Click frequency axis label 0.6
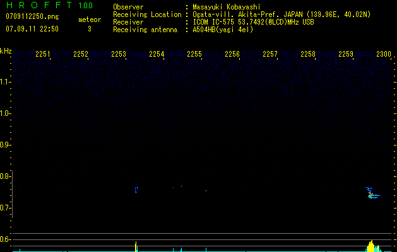The image size is (397, 252). pyautogui.click(x=6, y=239)
